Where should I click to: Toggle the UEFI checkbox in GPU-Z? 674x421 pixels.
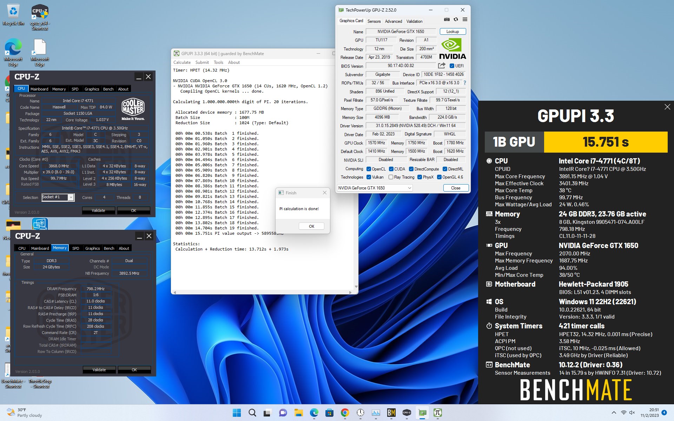pyautogui.click(x=452, y=66)
